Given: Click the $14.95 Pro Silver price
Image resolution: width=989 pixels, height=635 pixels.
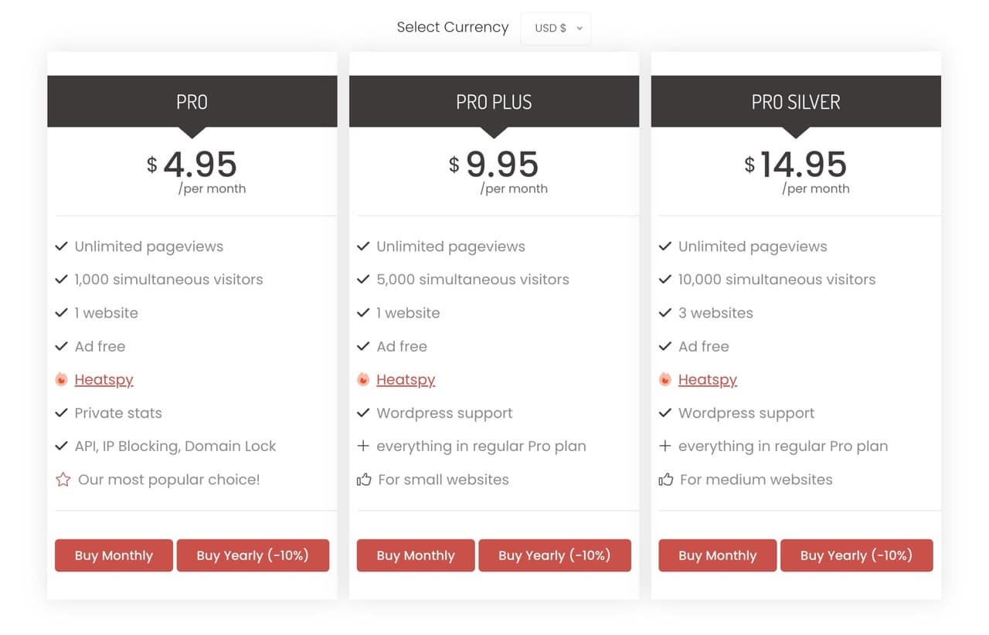Looking at the screenshot, I should pyautogui.click(x=796, y=165).
